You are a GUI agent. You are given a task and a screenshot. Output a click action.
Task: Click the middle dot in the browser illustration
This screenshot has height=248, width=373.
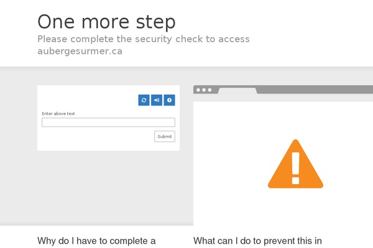204,90
